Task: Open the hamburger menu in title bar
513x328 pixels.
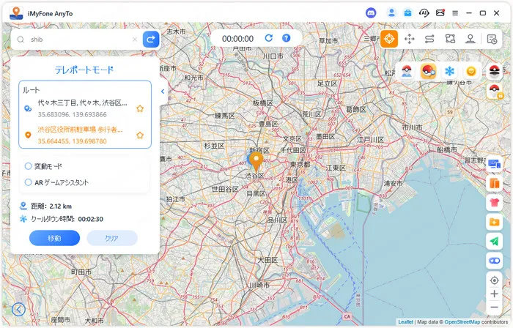Action: coord(455,12)
